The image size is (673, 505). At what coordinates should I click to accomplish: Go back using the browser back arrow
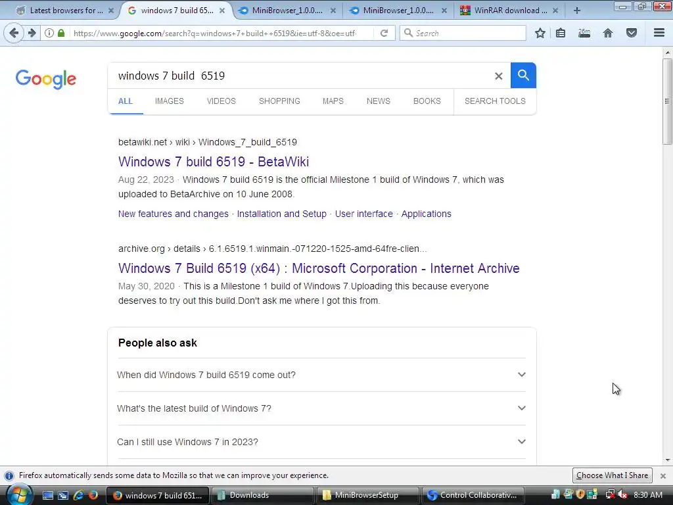coord(14,33)
